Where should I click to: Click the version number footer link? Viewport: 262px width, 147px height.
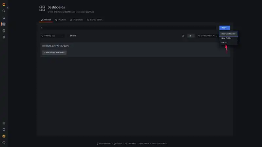(159, 143)
